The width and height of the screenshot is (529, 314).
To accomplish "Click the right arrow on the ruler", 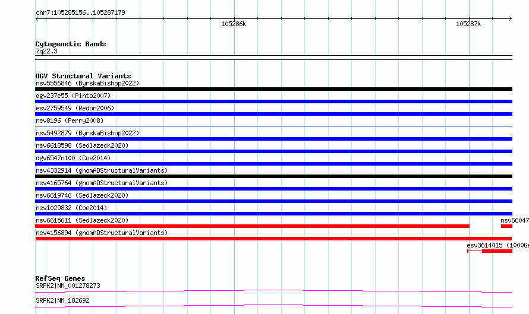I will 511,19.
